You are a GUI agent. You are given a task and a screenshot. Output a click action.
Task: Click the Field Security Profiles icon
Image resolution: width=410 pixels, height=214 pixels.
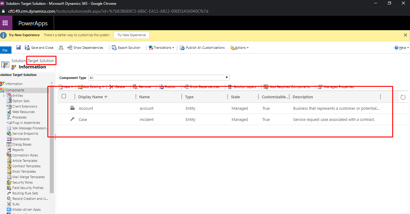pos(9,188)
